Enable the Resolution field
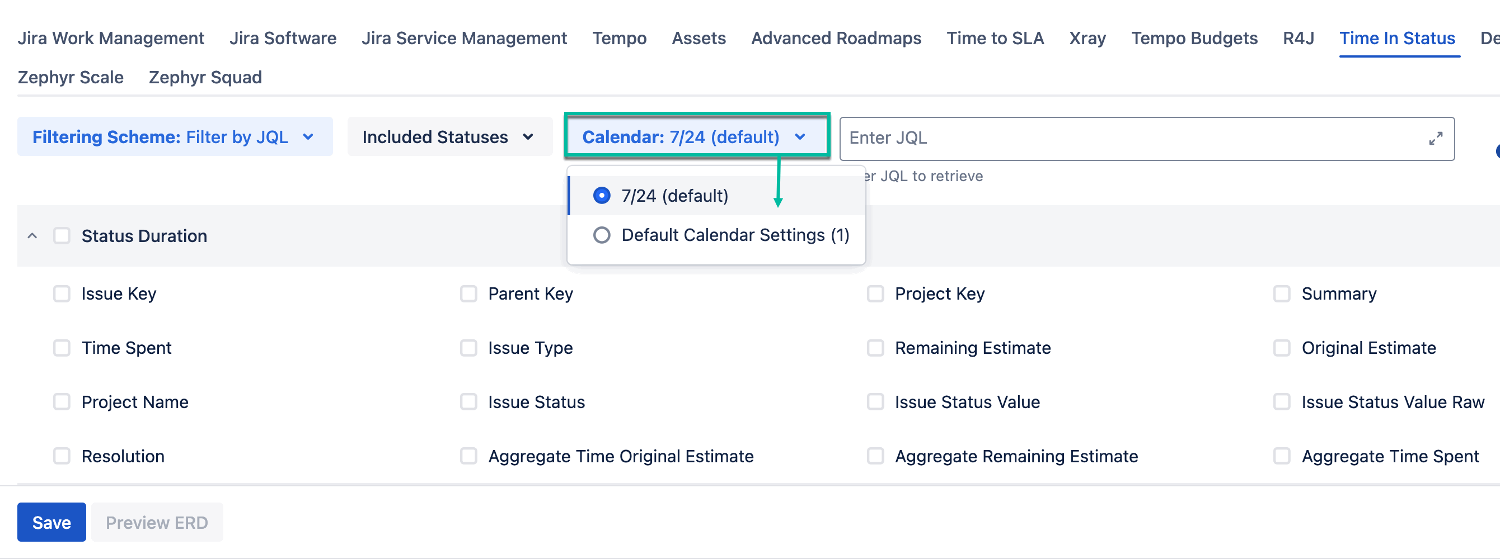 tap(62, 456)
